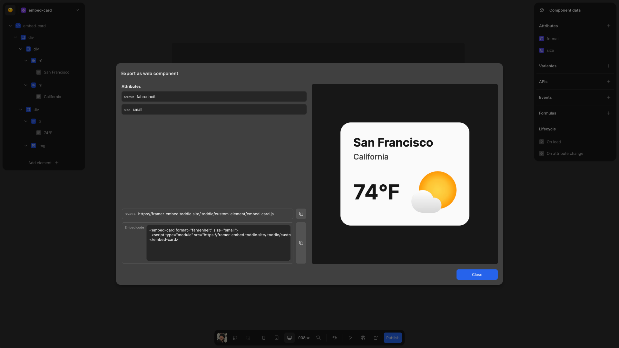Click the Source URL field

coord(208,214)
